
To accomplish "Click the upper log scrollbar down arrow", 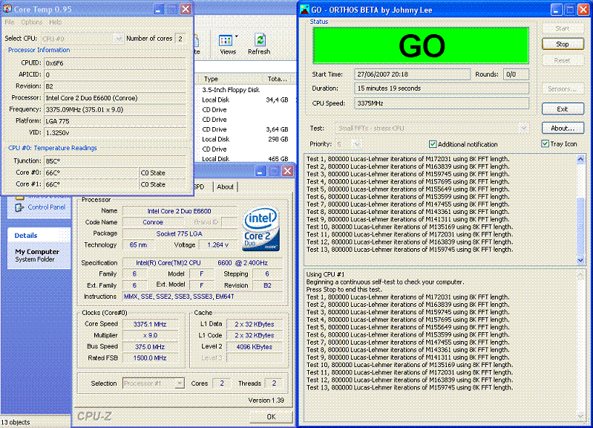I will [x=580, y=260].
